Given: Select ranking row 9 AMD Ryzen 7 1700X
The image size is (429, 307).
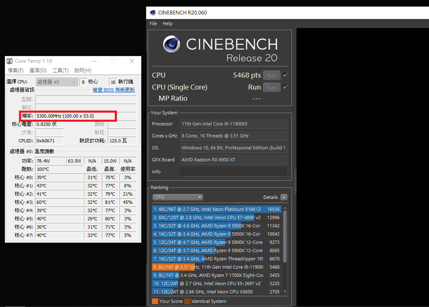Looking at the screenshot, I should 217,275.
